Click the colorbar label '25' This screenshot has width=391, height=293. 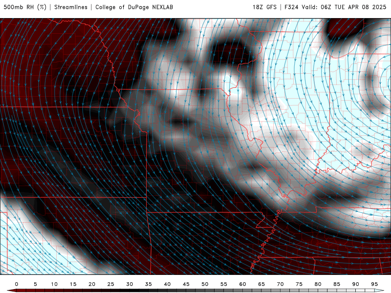[111, 284]
